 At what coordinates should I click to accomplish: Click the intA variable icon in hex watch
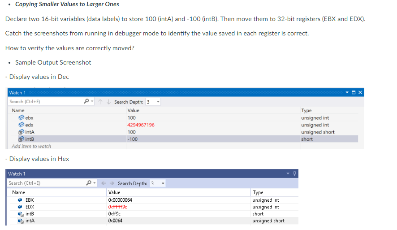point(21,221)
